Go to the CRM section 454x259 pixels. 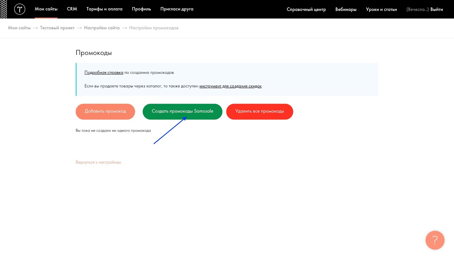[x=72, y=9]
